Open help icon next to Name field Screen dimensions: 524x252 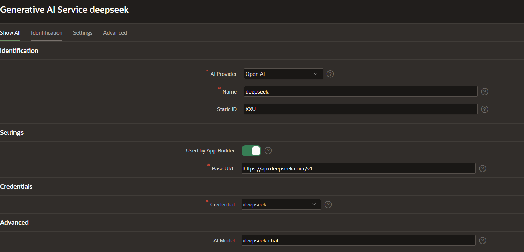pos(485,92)
